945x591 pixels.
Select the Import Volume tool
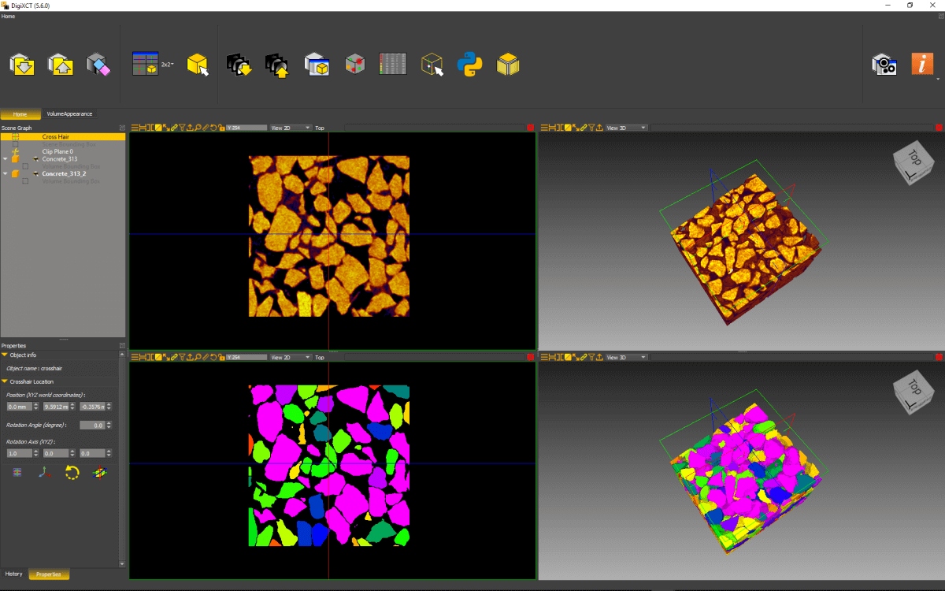pos(21,65)
